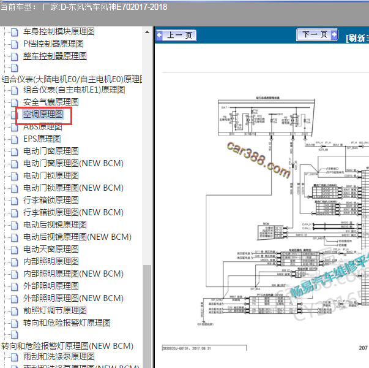Click page icon beside 电动门窗原理图 without NEW BCM
369x368 pixels.
tap(14, 152)
